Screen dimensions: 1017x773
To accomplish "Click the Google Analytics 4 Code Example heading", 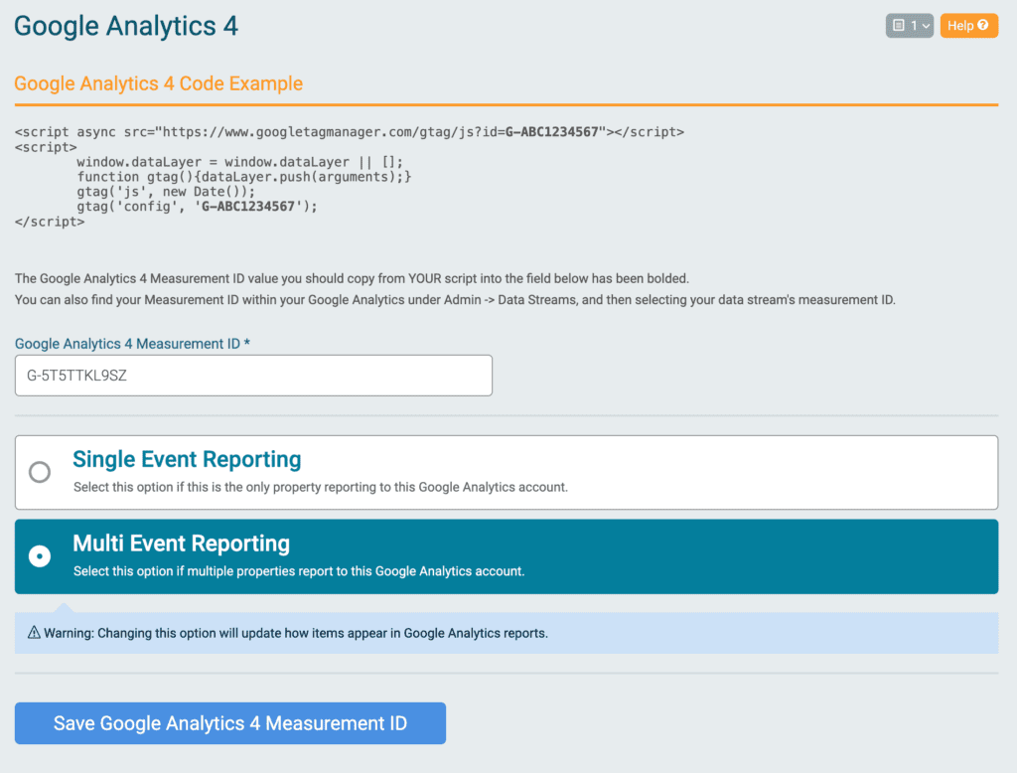I will click(x=158, y=83).
